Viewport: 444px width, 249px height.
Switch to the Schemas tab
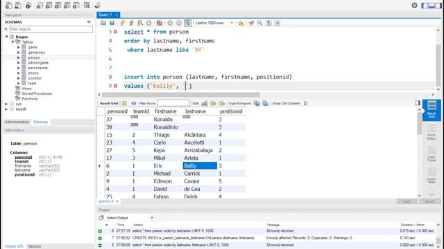pyautogui.click(x=41, y=122)
